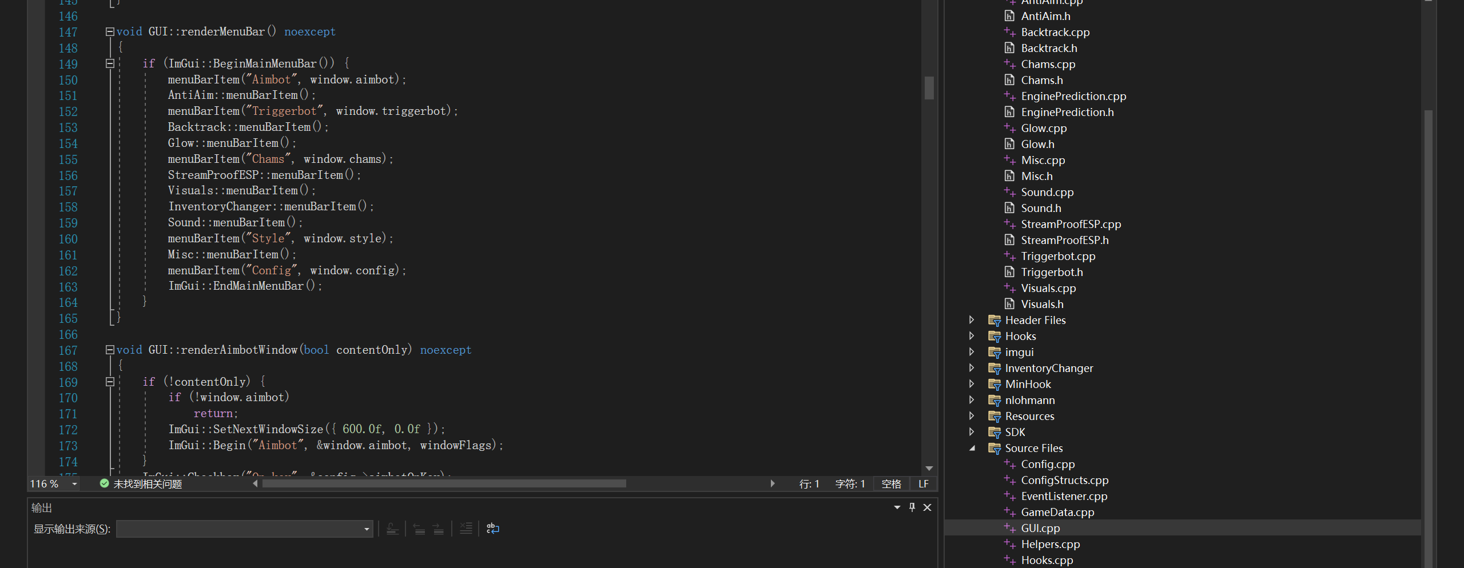The height and width of the screenshot is (568, 1464).
Task: Open the editor zoom level dropdown
Action: coord(73,483)
